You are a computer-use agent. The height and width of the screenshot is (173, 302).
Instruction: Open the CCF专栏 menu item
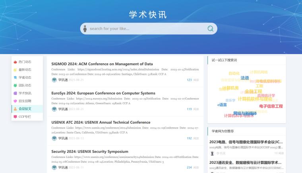(x=25, y=117)
